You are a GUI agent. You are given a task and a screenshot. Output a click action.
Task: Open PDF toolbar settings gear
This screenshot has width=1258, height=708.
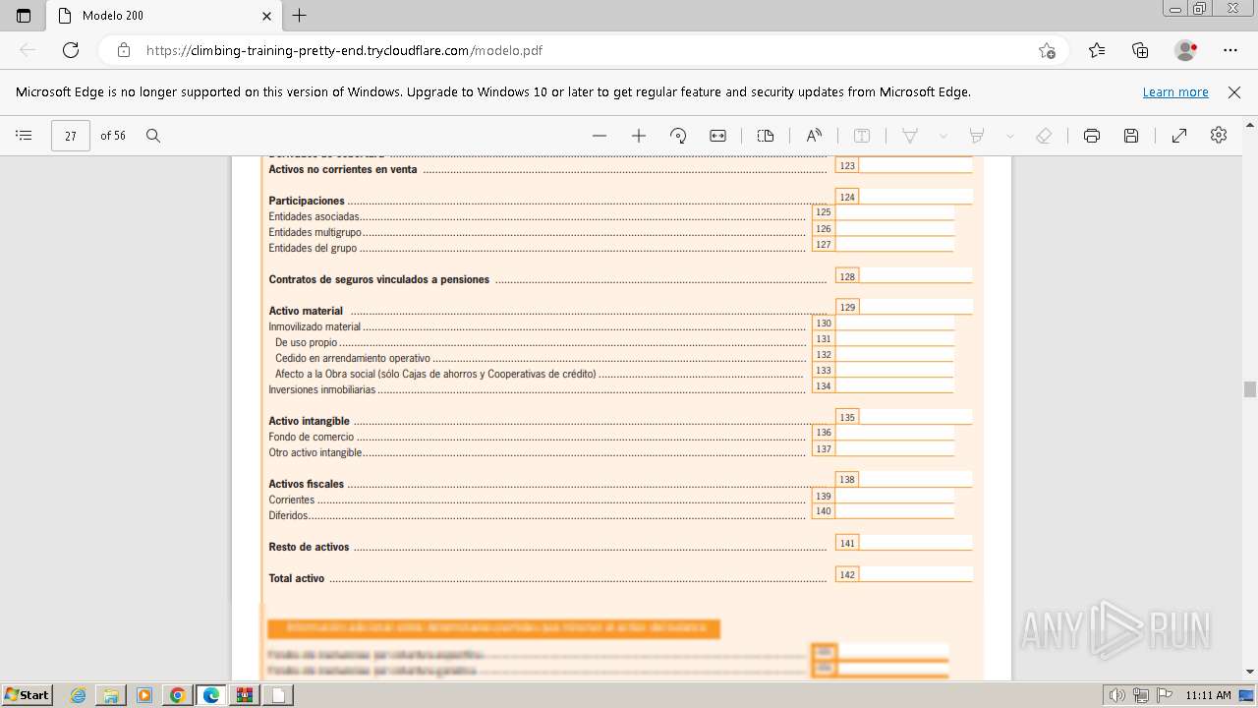(1219, 136)
